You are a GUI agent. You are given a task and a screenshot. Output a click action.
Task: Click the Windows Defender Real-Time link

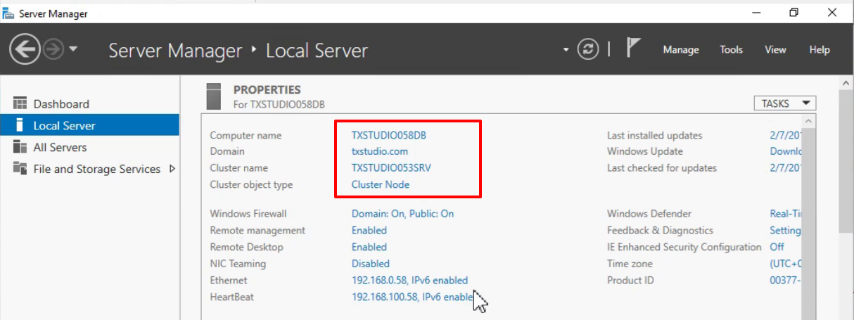(785, 214)
